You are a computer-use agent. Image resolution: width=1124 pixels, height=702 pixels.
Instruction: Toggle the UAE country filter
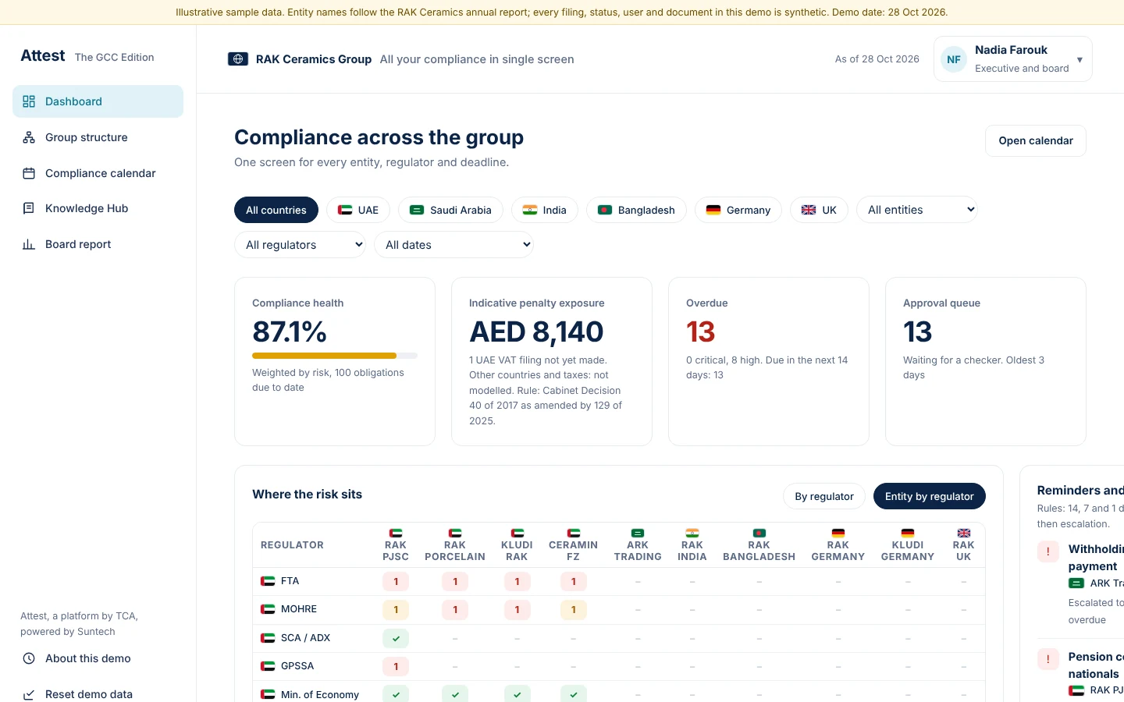point(358,210)
